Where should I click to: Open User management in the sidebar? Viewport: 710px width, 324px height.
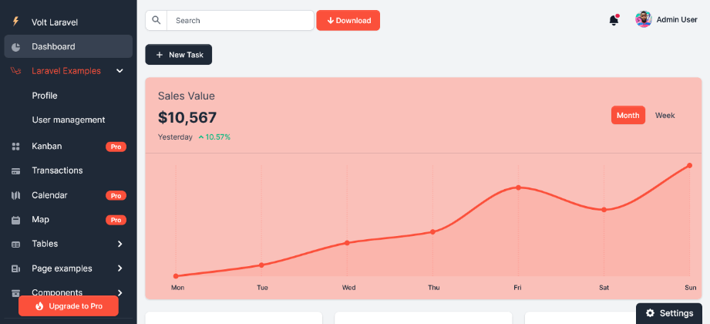point(69,120)
